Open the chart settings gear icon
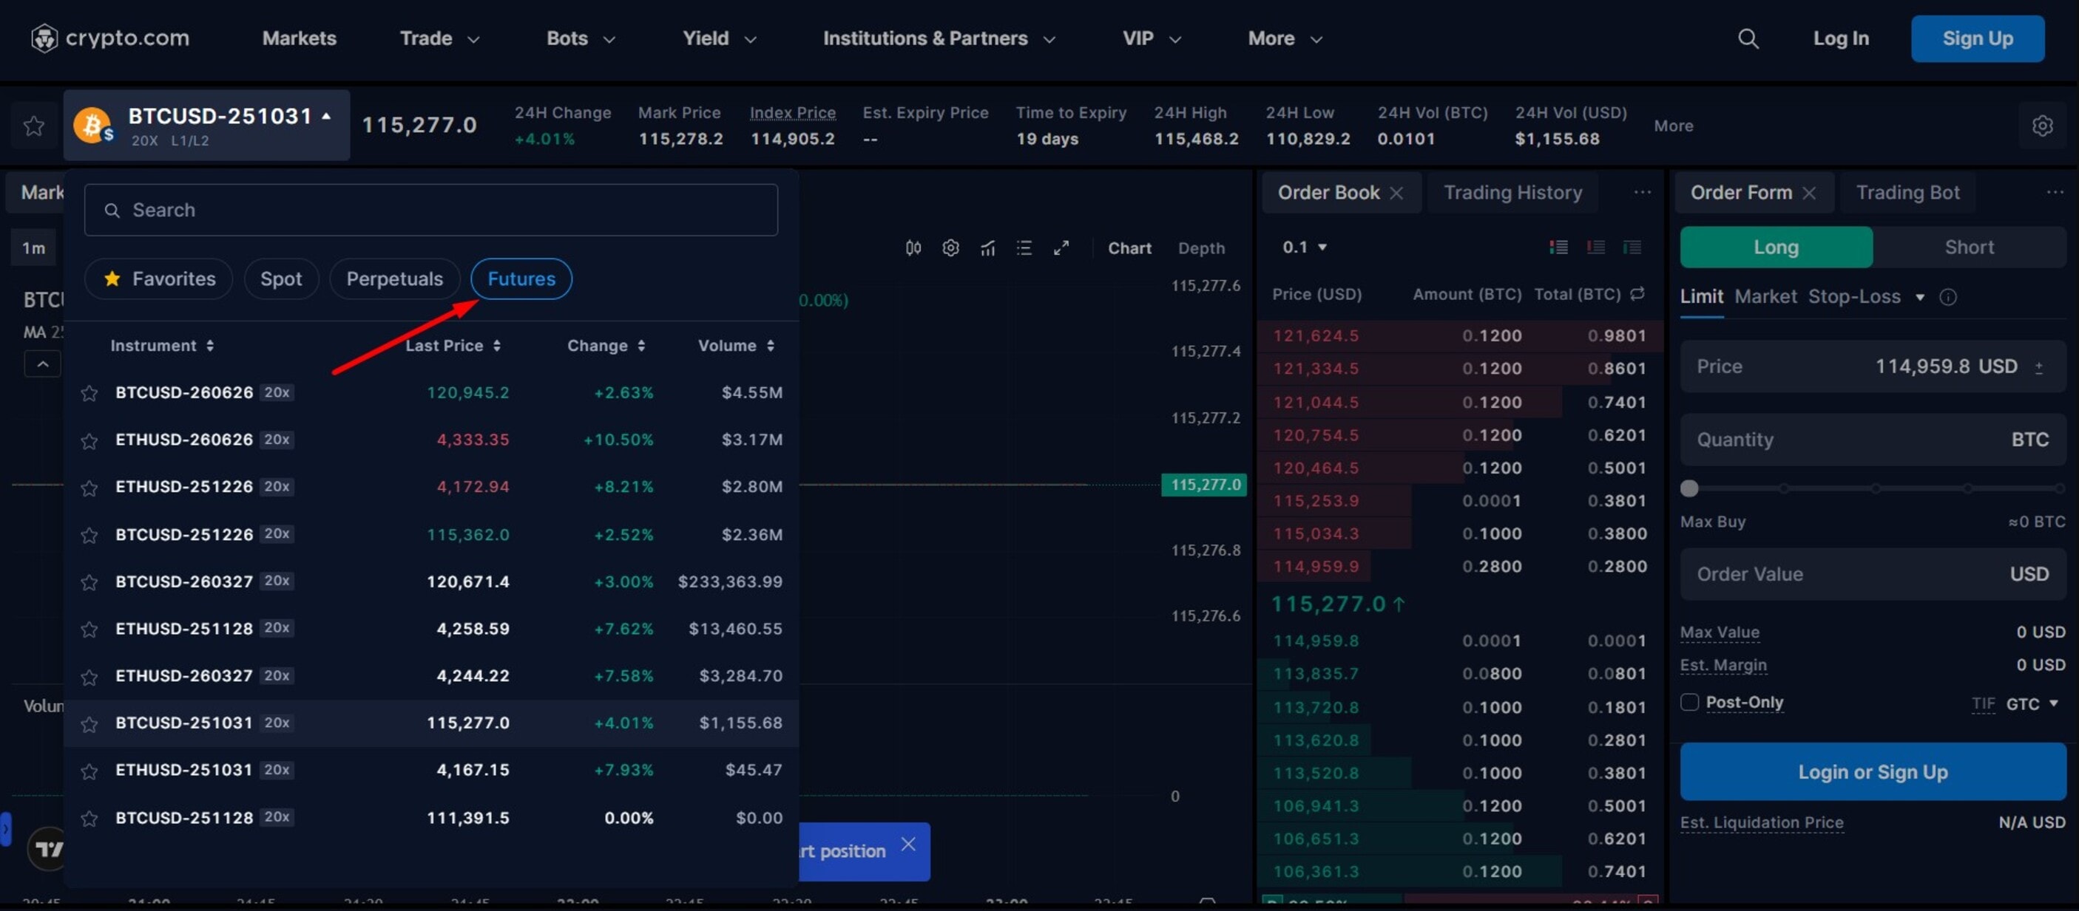This screenshot has height=911, width=2079. (950, 248)
